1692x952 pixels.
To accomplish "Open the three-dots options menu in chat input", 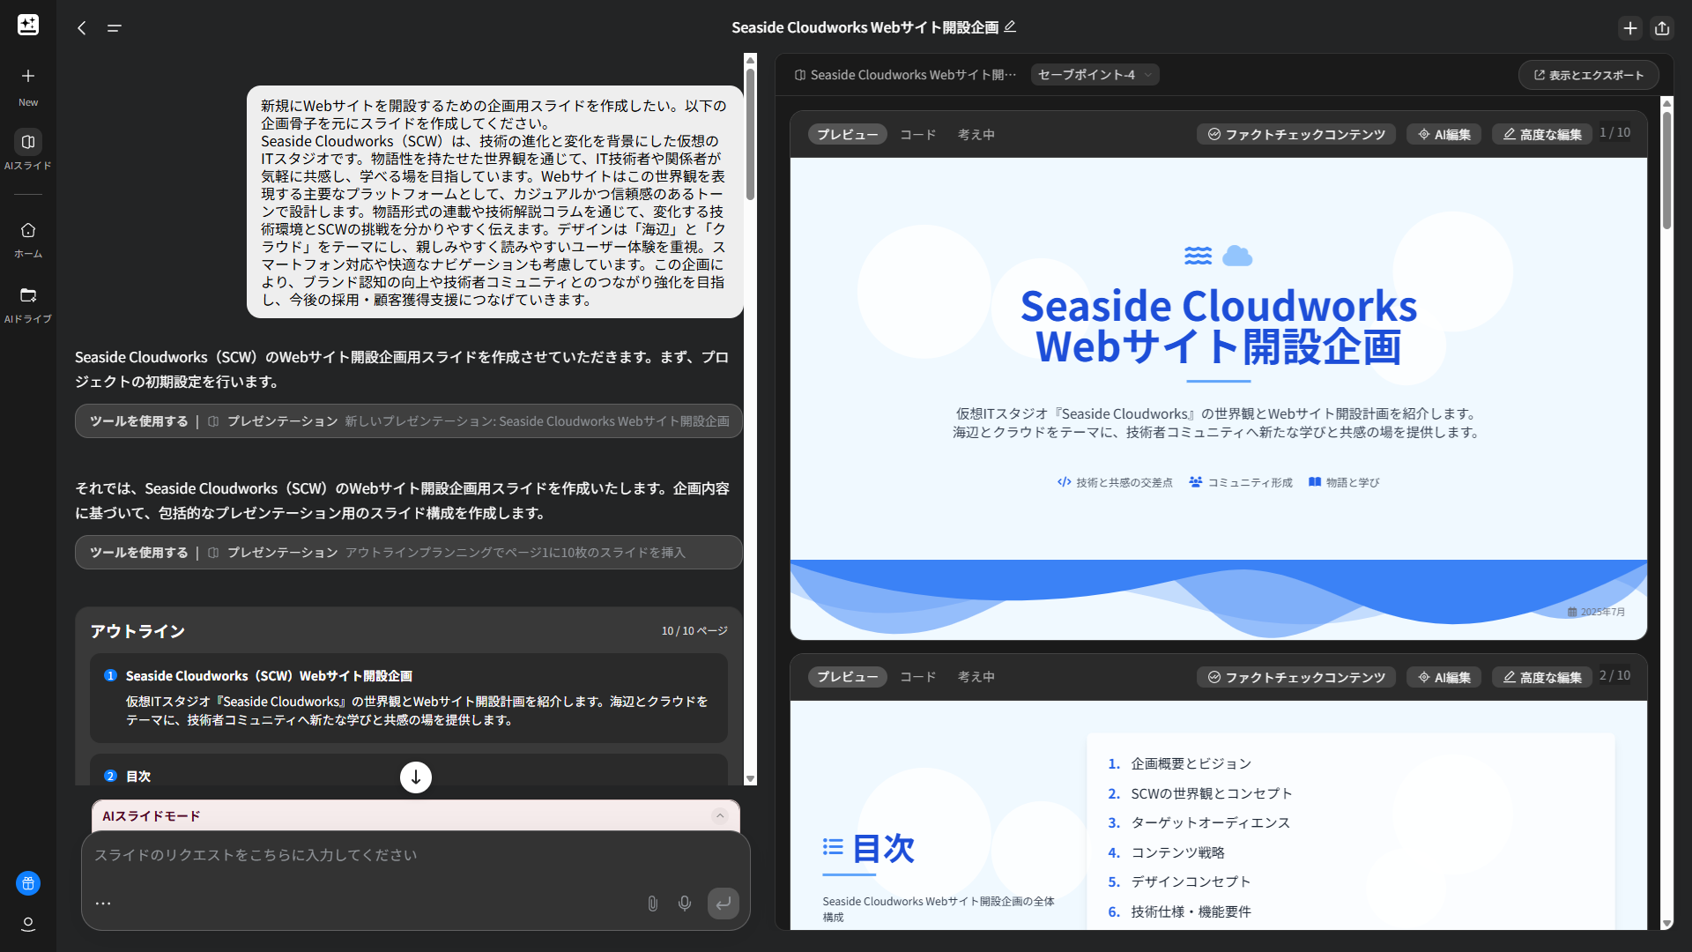I will tap(103, 904).
